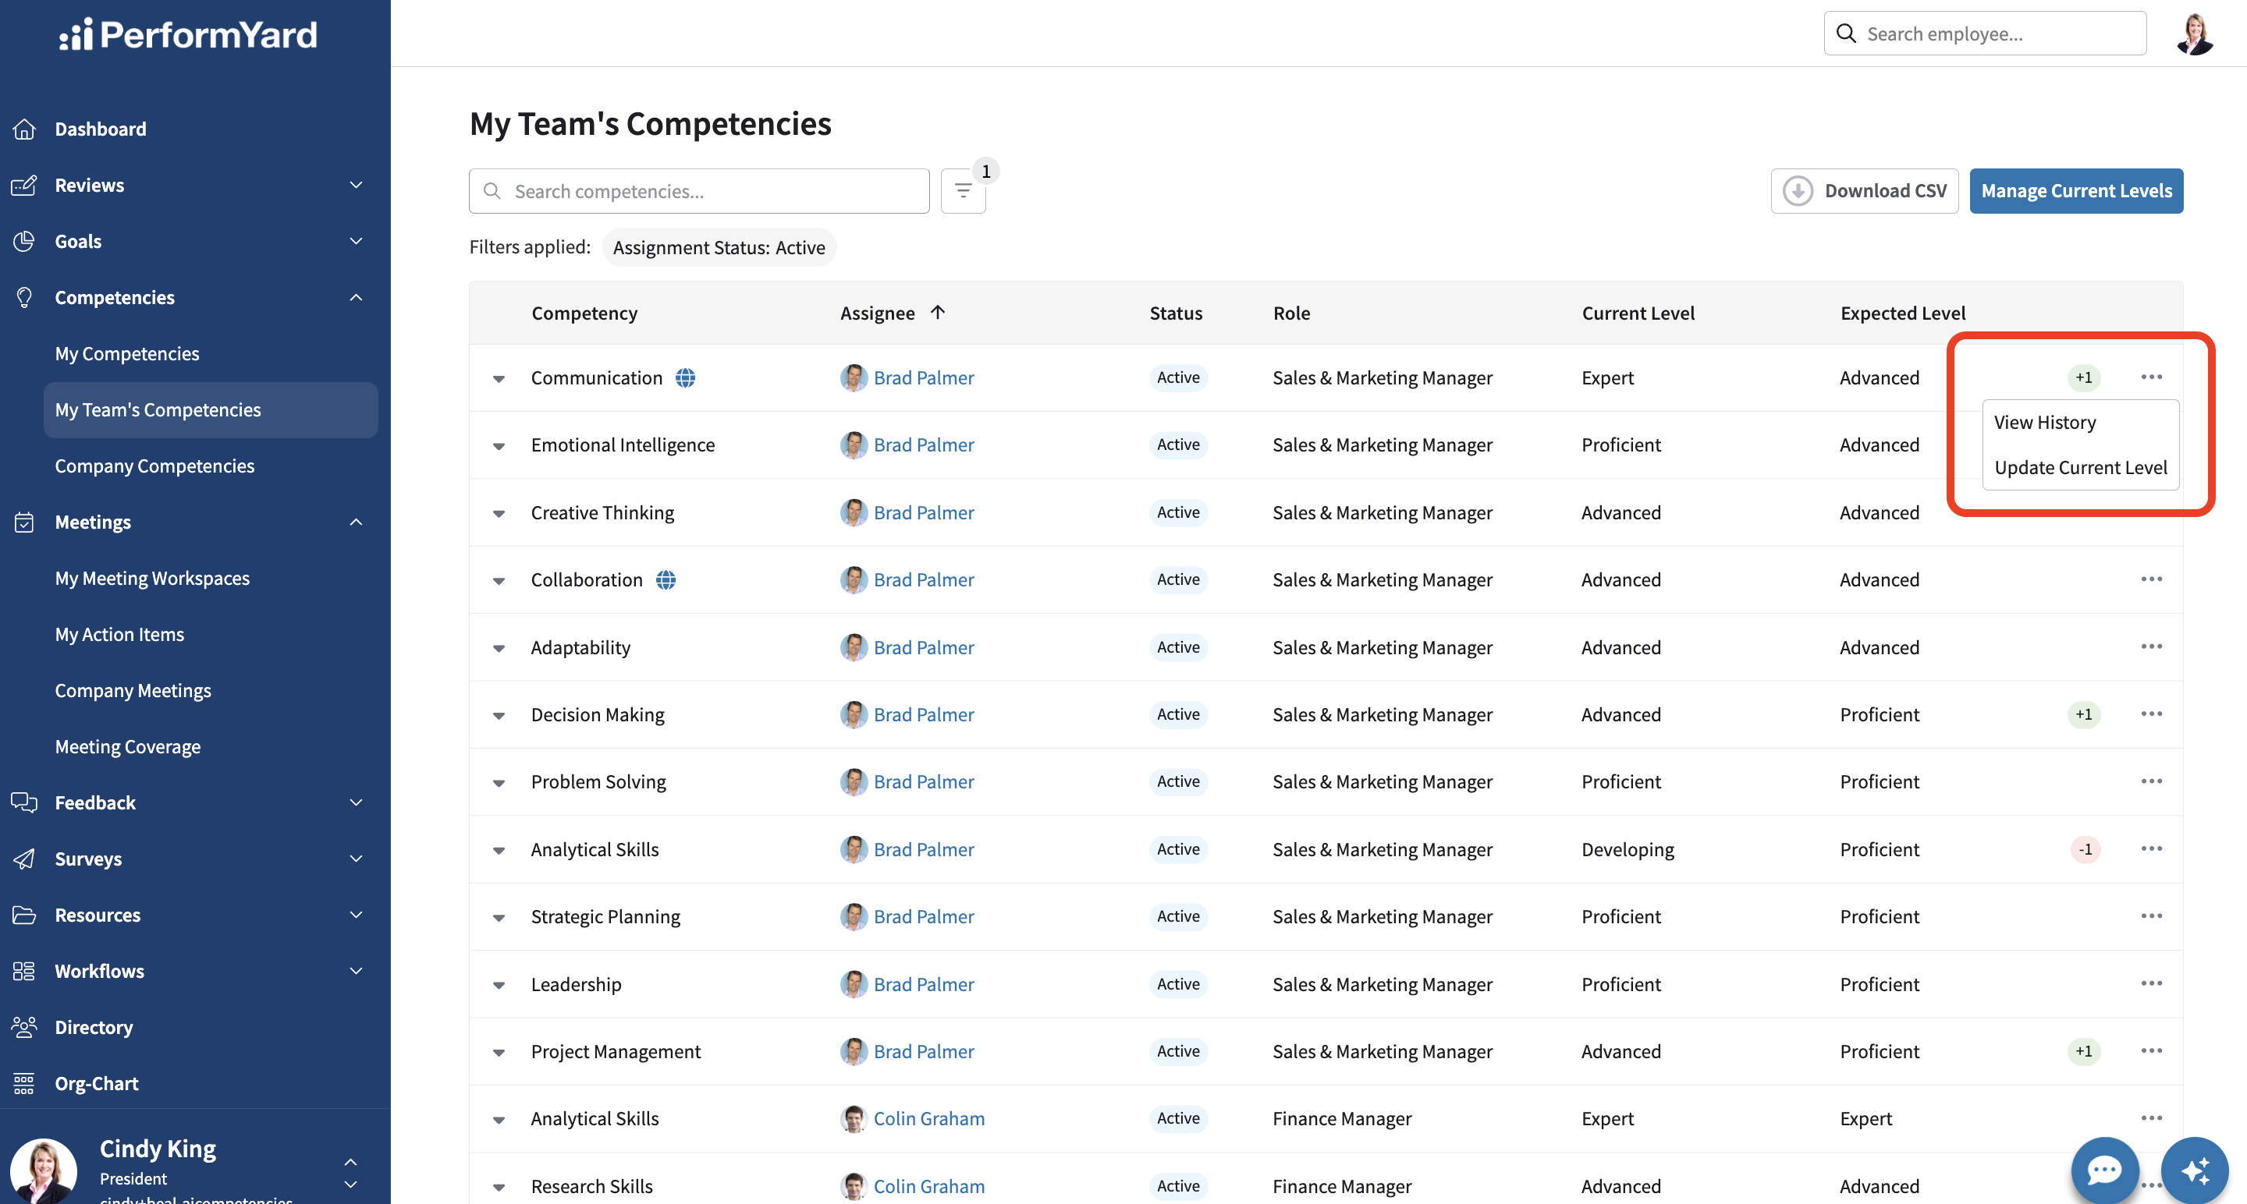Open Colin Graham's profile link for Analytical Skills
The image size is (2247, 1204).
[929, 1118]
